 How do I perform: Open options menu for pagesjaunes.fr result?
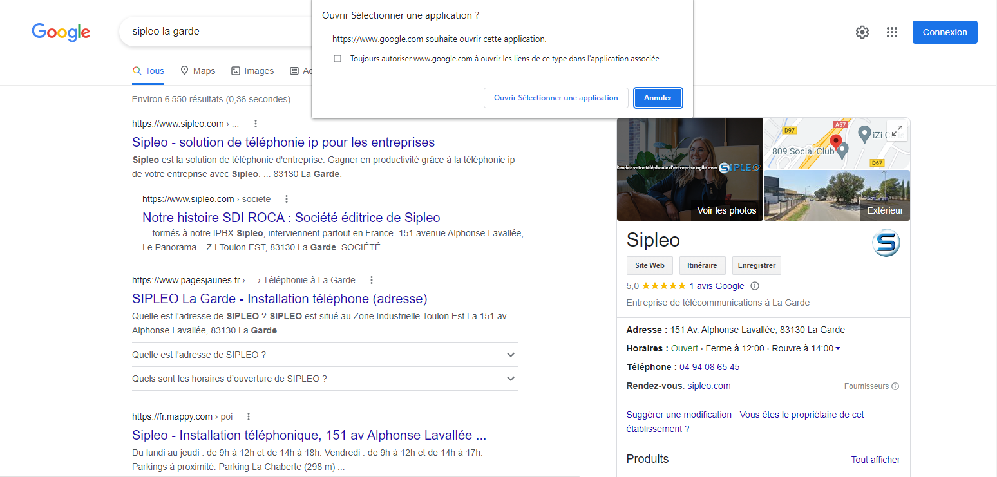[372, 280]
